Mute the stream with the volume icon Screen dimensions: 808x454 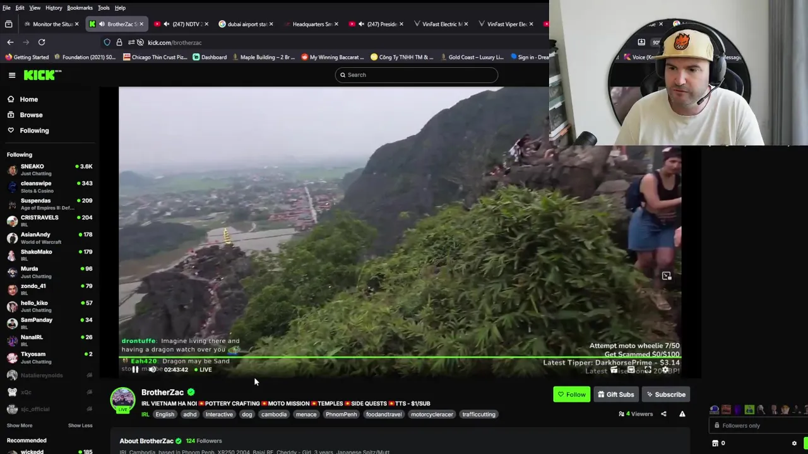click(152, 370)
